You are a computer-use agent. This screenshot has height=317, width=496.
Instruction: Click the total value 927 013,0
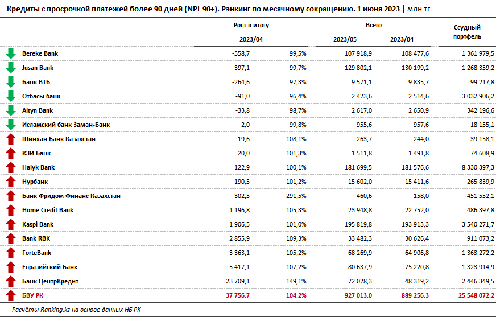pyautogui.click(x=358, y=295)
